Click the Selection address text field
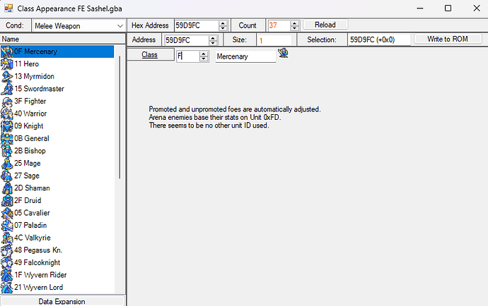The width and height of the screenshot is (488, 306). 379,40
